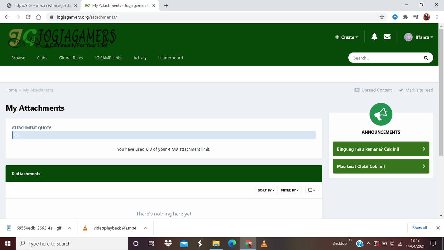Image resolution: width=444 pixels, height=250 pixels.
Task: Open the Iffansa user dropdown
Action: (x=424, y=37)
